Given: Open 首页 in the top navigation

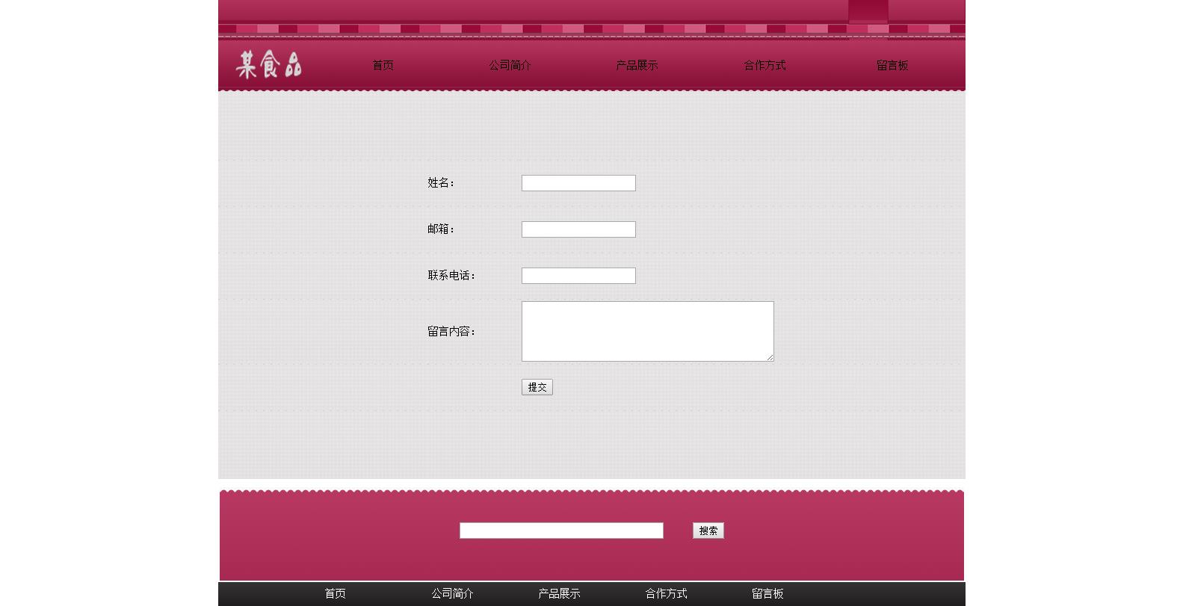Looking at the screenshot, I should 383,66.
